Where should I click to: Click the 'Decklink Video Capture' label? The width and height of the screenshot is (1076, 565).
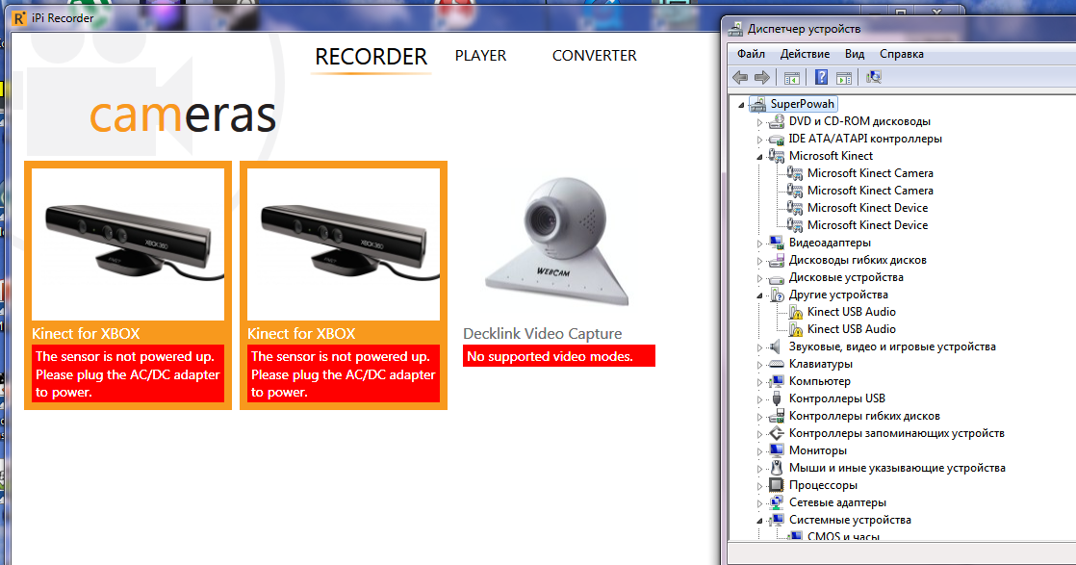click(x=542, y=334)
